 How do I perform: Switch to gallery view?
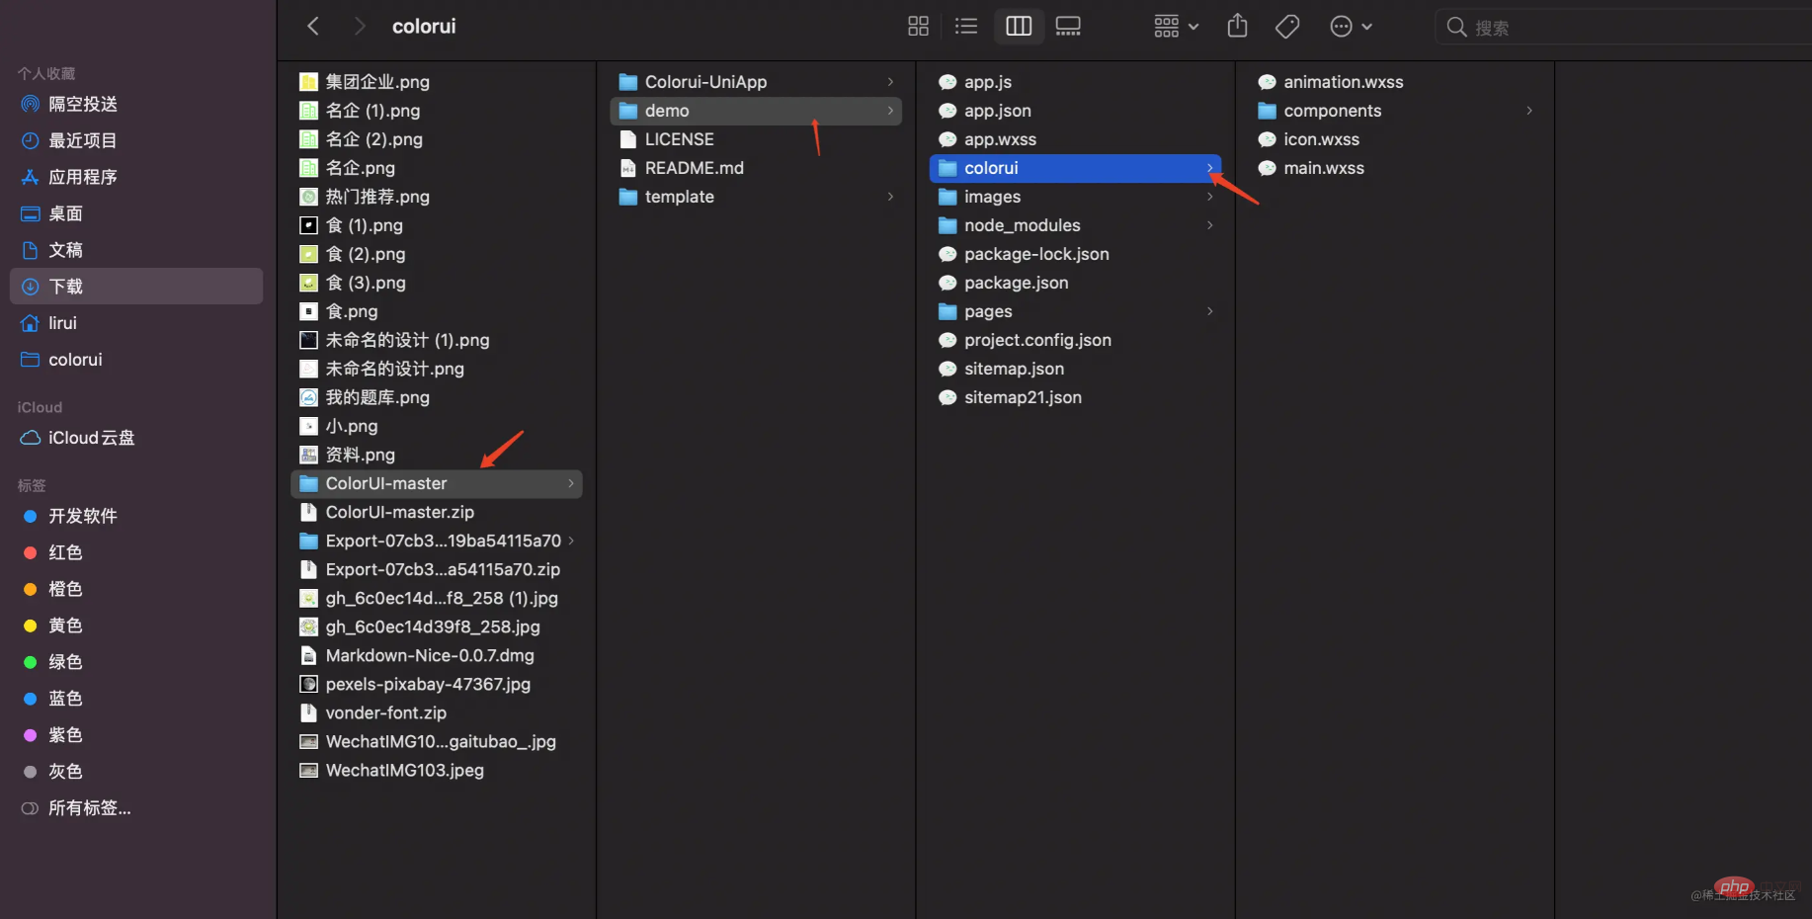pyautogui.click(x=1068, y=27)
